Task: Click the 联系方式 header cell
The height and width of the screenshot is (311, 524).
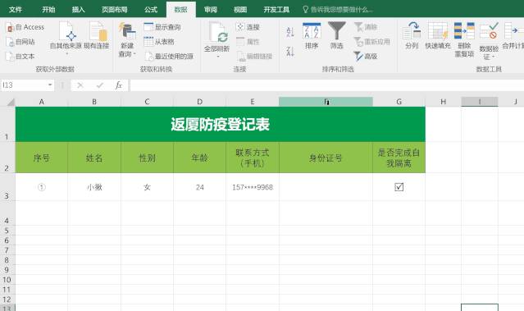Action: (x=253, y=158)
